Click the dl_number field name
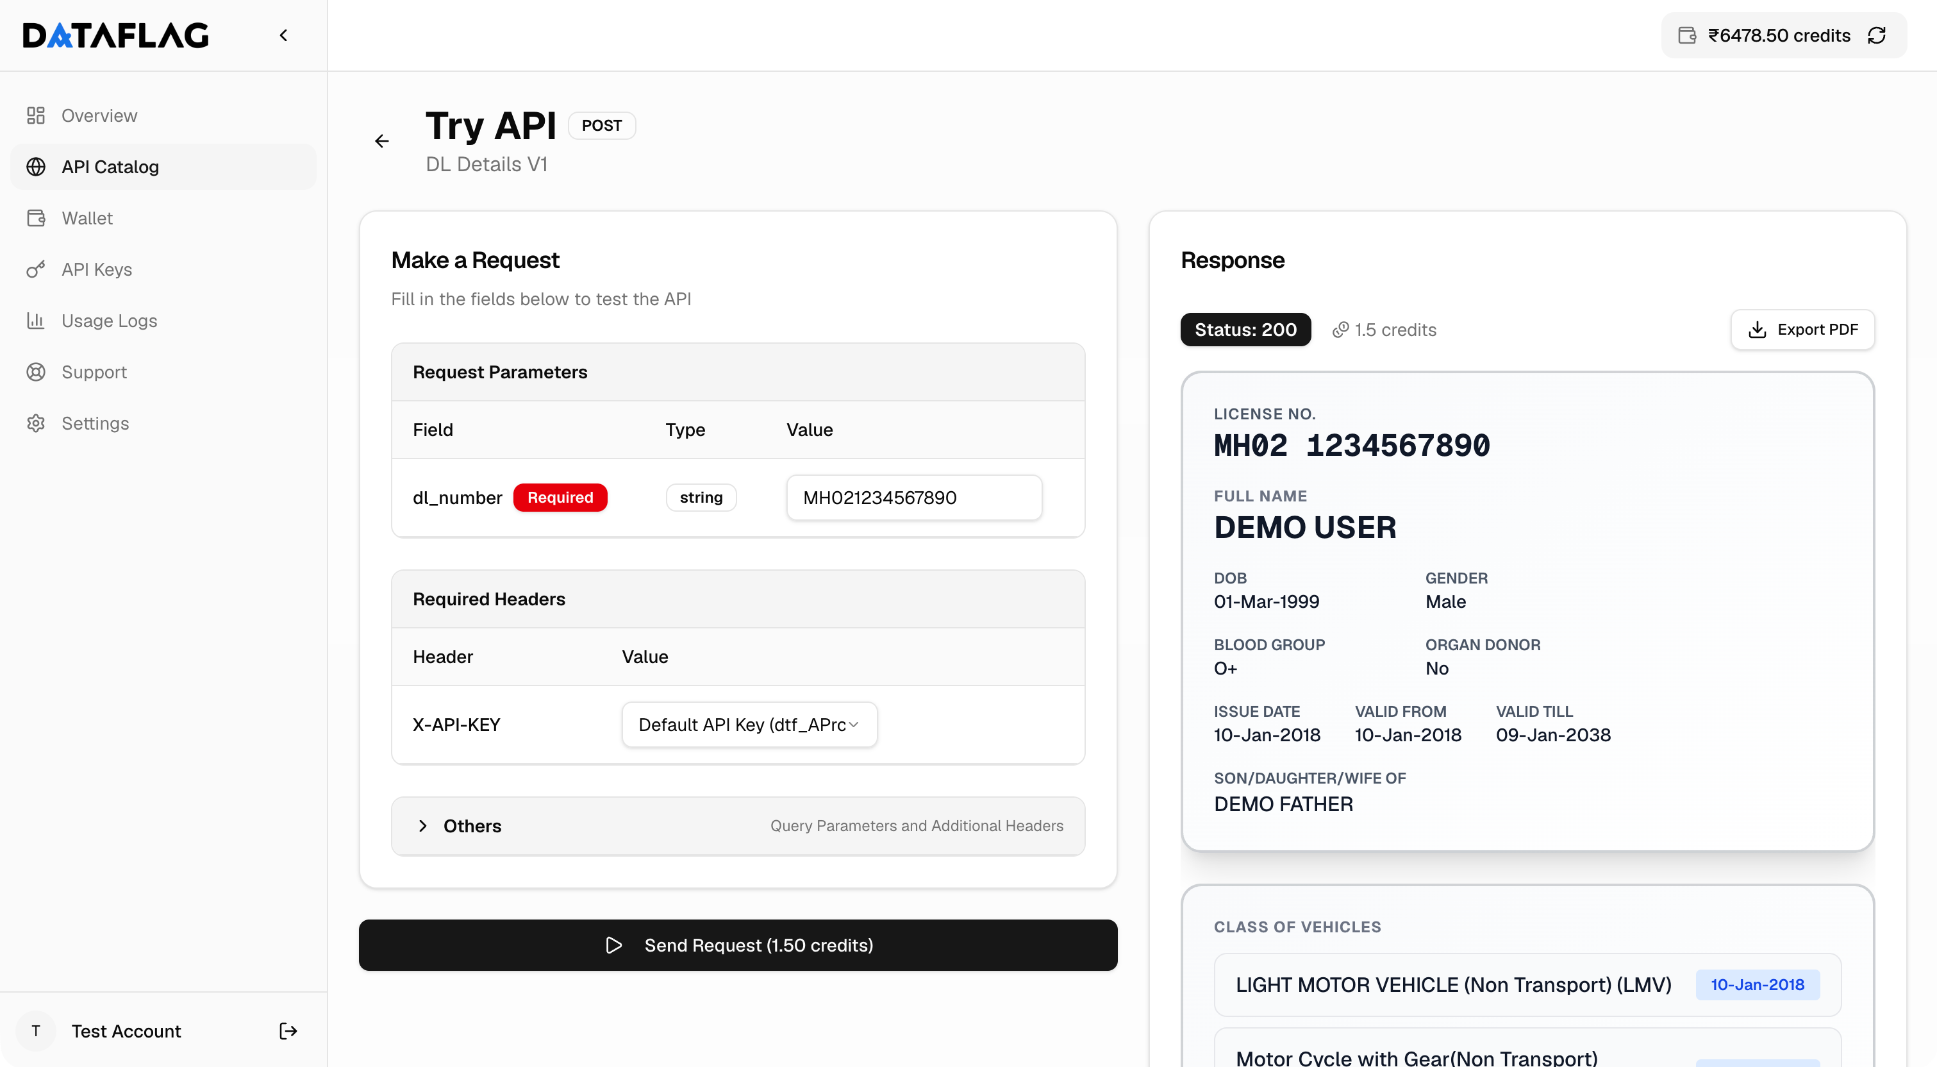 [x=457, y=498]
